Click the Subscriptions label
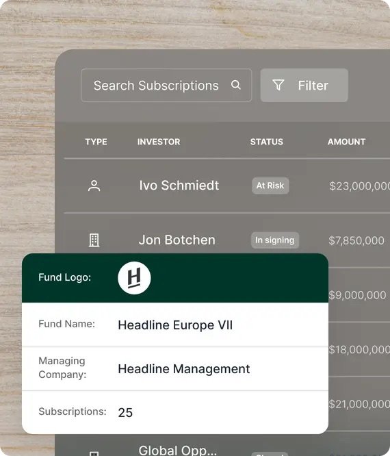Image resolution: width=390 pixels, height=456 pixels. (73, 411)
